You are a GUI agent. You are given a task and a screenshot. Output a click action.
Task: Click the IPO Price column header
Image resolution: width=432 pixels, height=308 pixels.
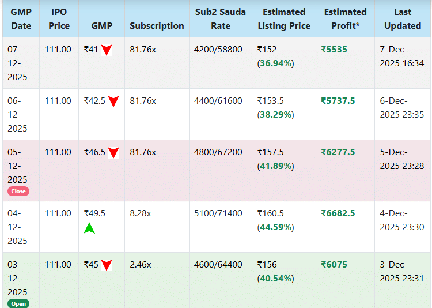[x=59, y=18]
